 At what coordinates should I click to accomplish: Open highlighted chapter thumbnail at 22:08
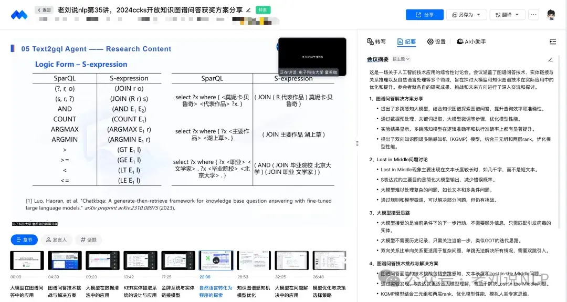point(216,261)
